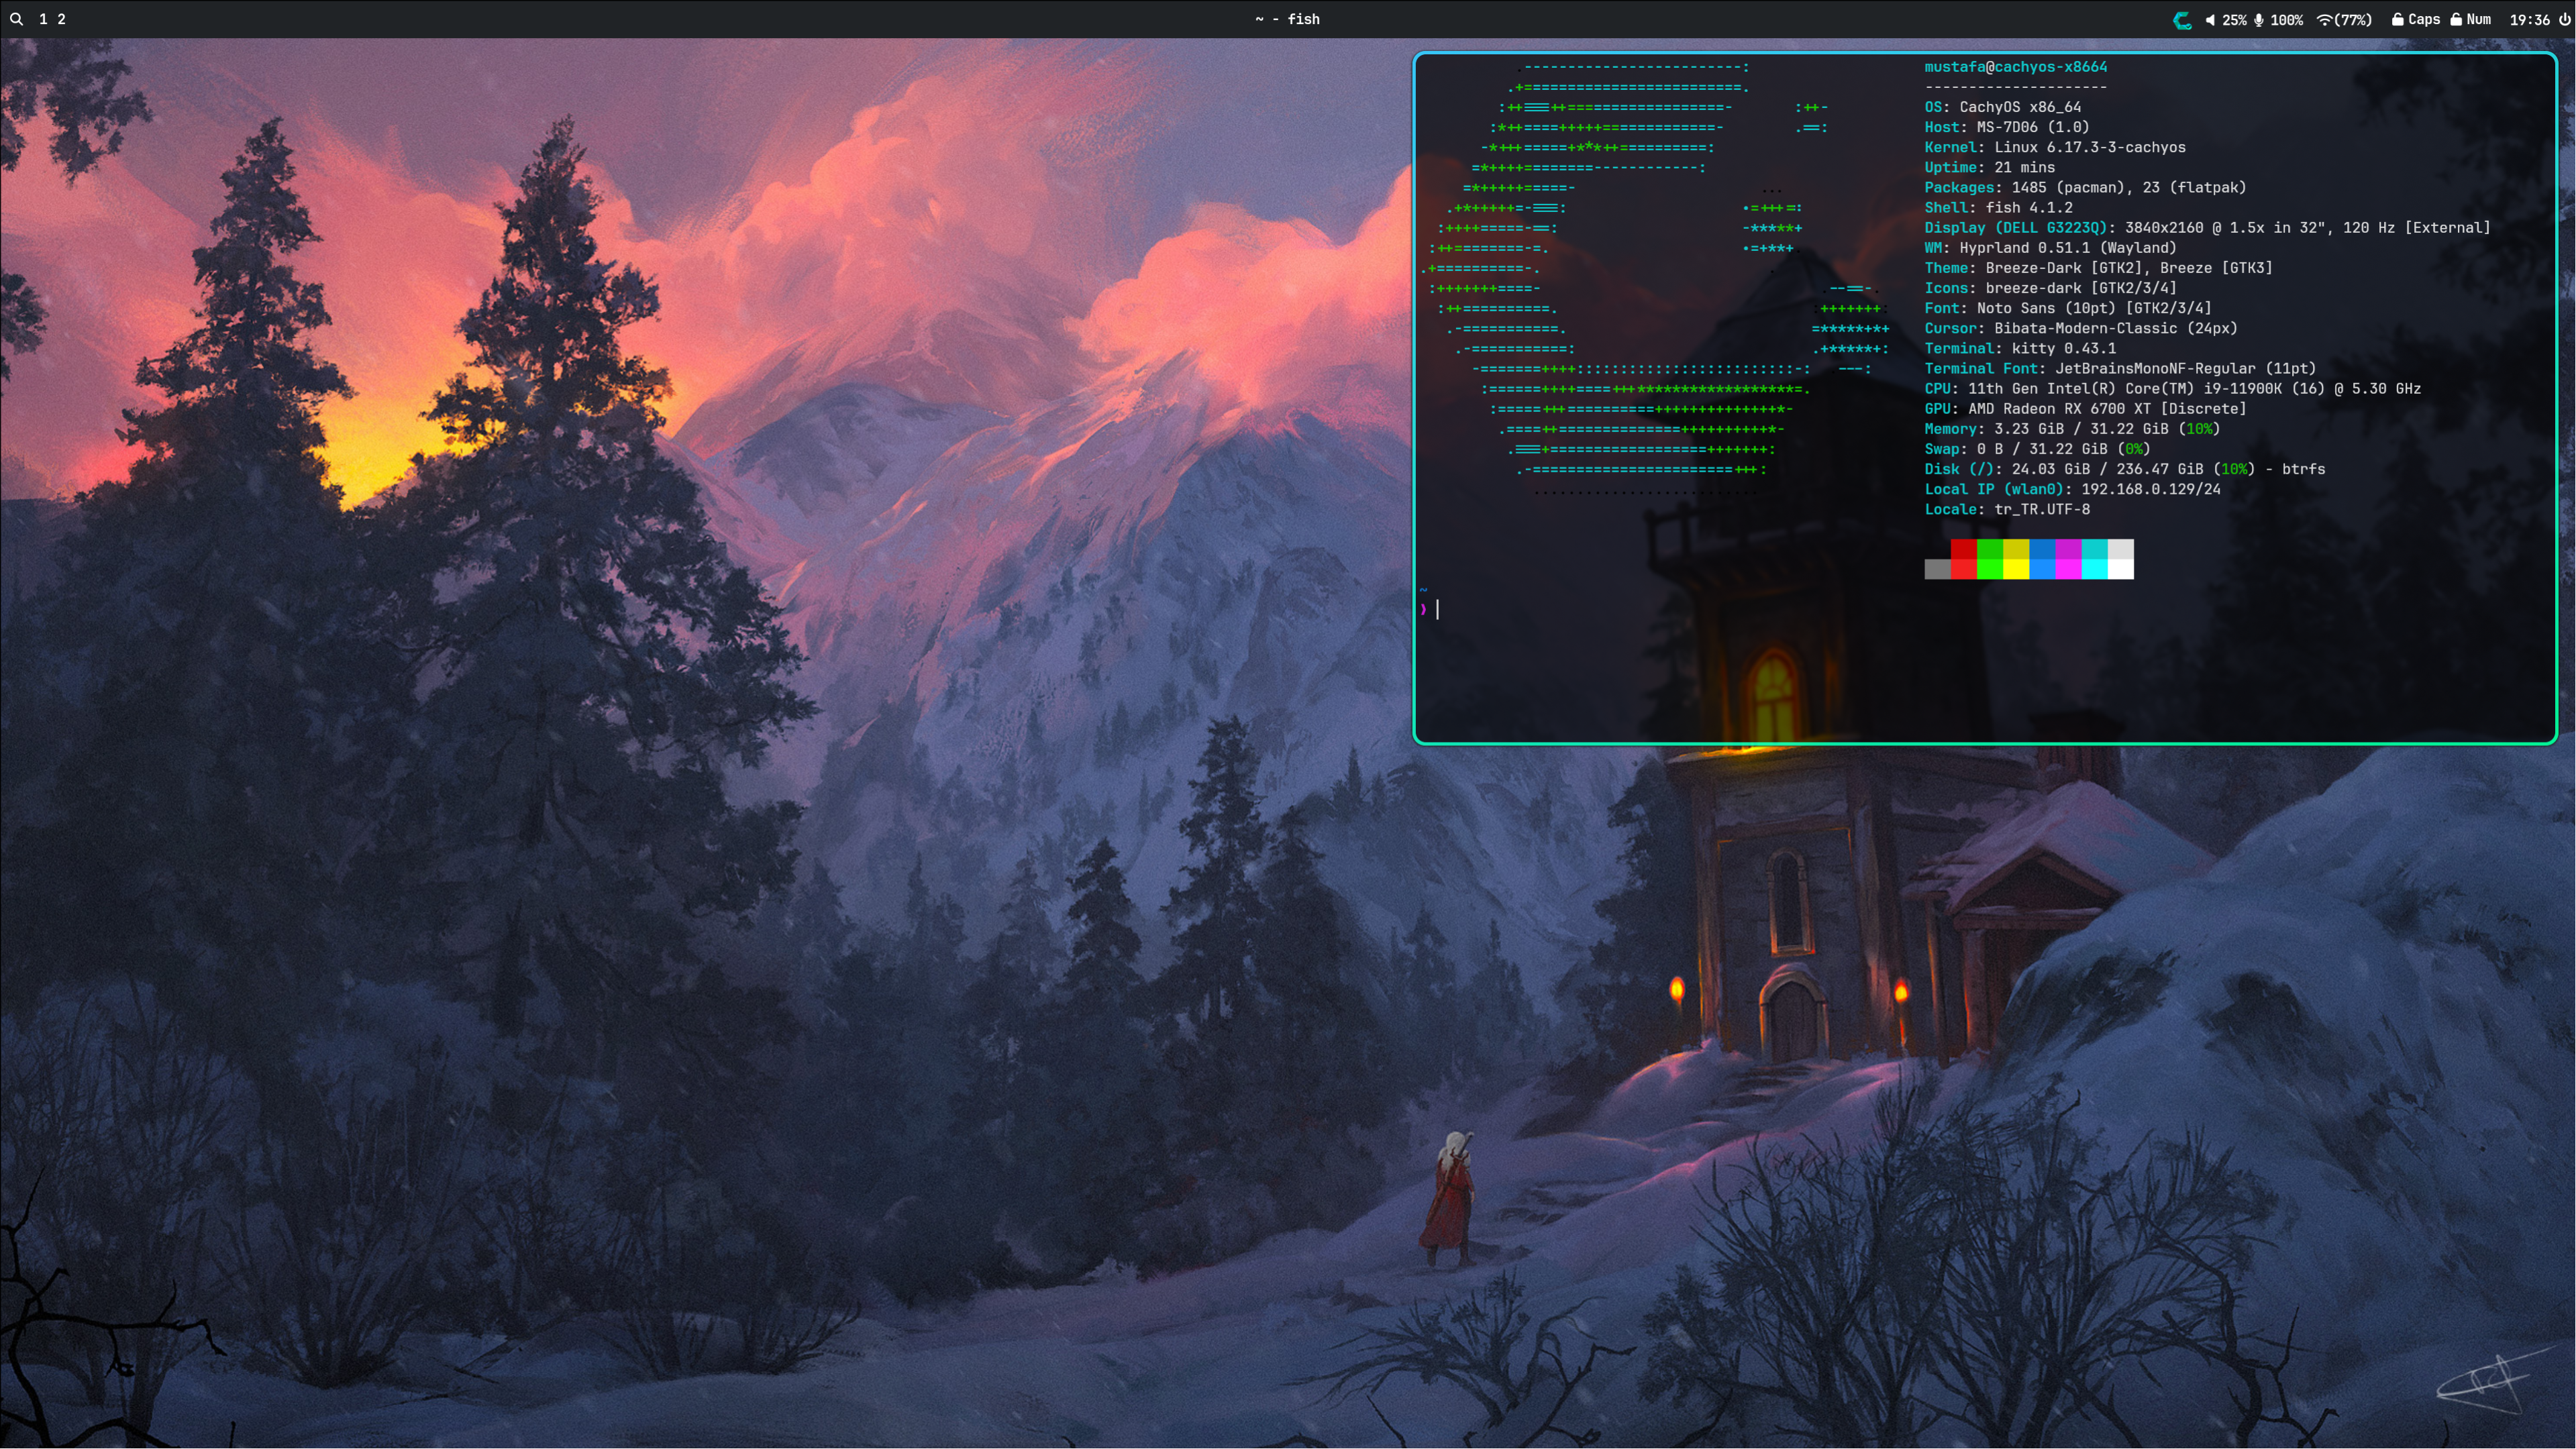Click the Disk (/): 24.03 GiB line
The width and height of the screenshot is (2576, 1449).
[2124, 469]
